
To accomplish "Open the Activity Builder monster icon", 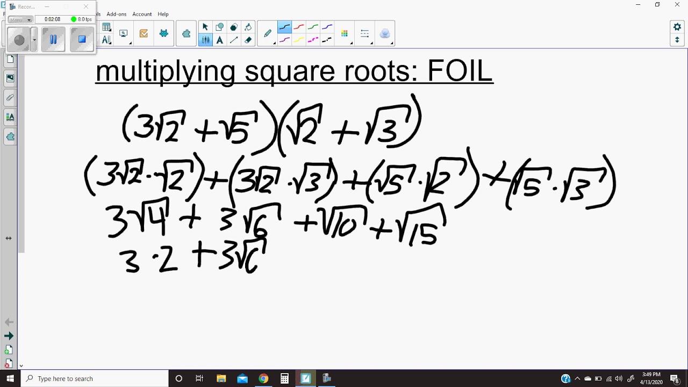I will 164,33.
